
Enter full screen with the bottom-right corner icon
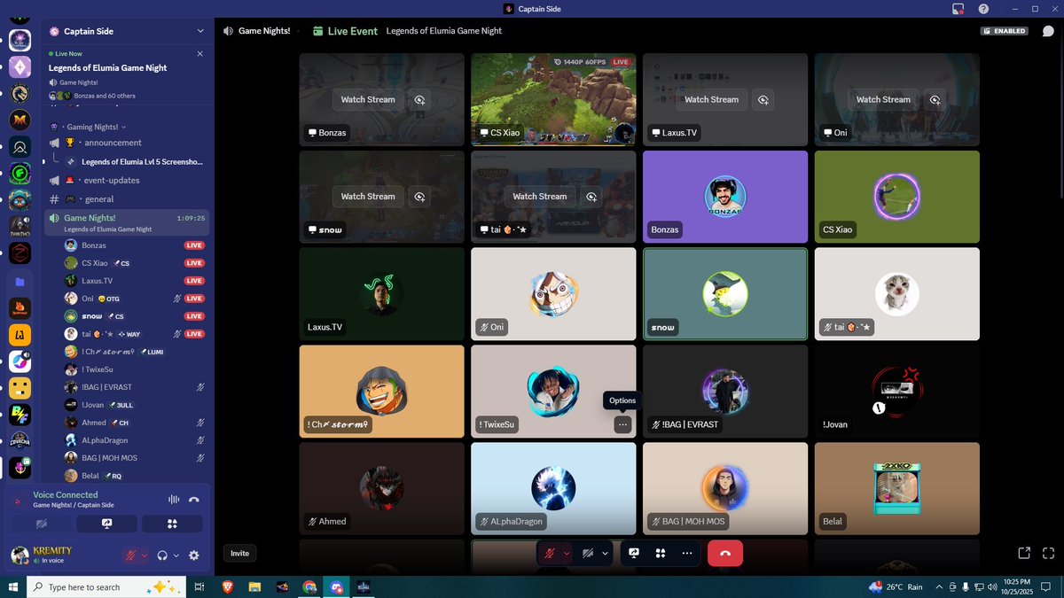(1048, 553)
